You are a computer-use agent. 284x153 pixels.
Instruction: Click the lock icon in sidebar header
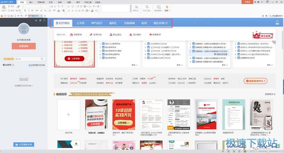click(36, 20)
